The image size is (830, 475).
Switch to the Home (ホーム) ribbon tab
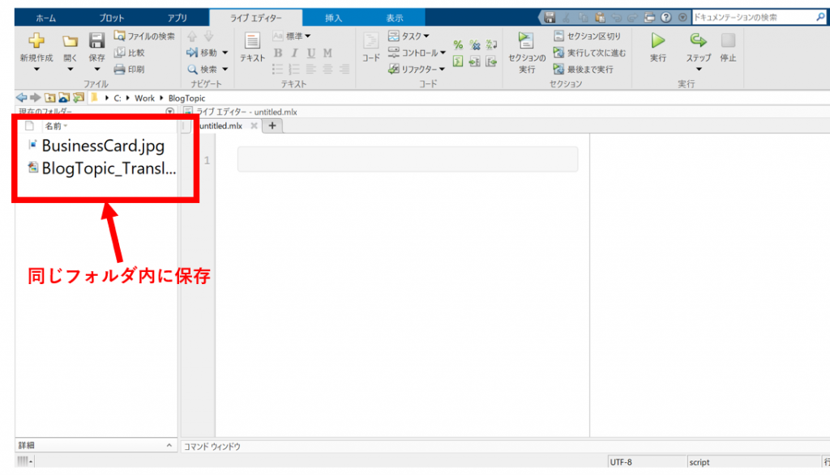(x=46, y=18)
